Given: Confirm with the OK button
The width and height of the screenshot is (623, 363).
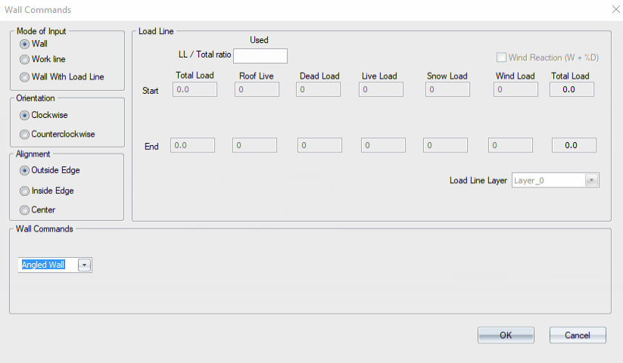Looking at the screenshot, I should coord(506,335).
